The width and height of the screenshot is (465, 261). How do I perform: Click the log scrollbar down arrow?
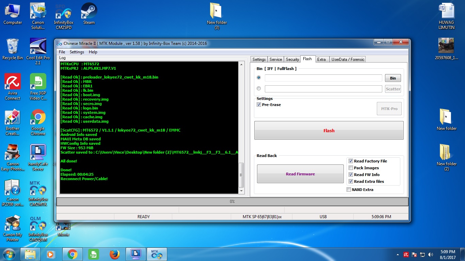click(241, 191)
